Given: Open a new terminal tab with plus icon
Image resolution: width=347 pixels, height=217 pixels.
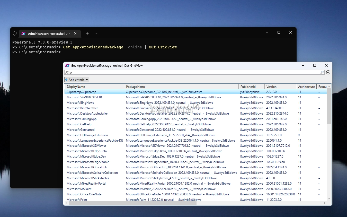Looking at the screenshot, I should [87, 33].
